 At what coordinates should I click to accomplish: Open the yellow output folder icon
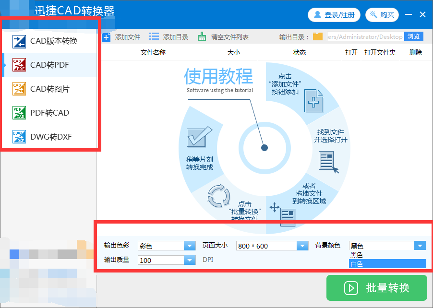[x=318, y=36]
